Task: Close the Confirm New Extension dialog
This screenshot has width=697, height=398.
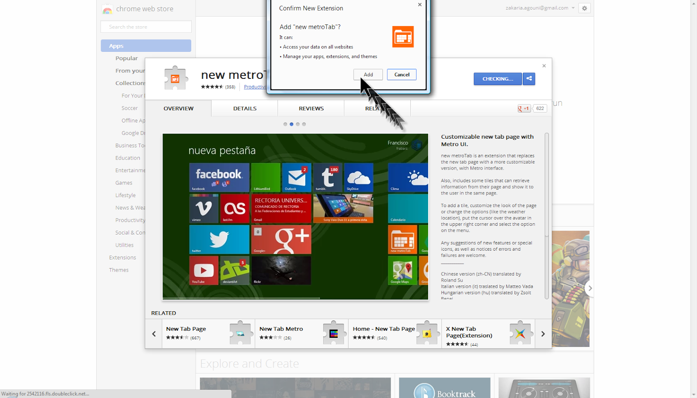Action: pos(420,5)
